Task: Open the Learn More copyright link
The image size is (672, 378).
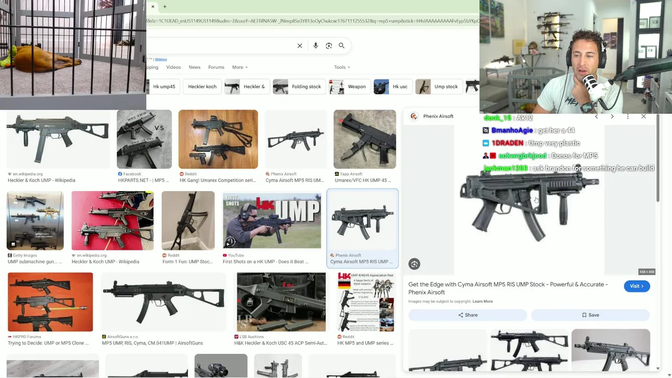Action: 482,301
